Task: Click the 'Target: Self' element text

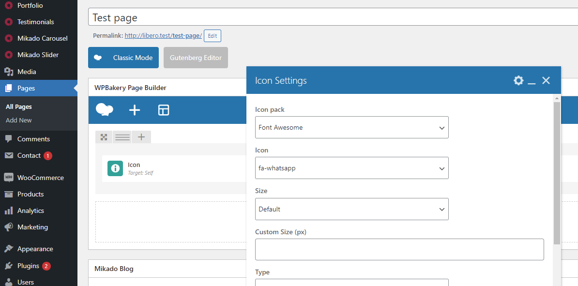Action: [x=140, y=172]
